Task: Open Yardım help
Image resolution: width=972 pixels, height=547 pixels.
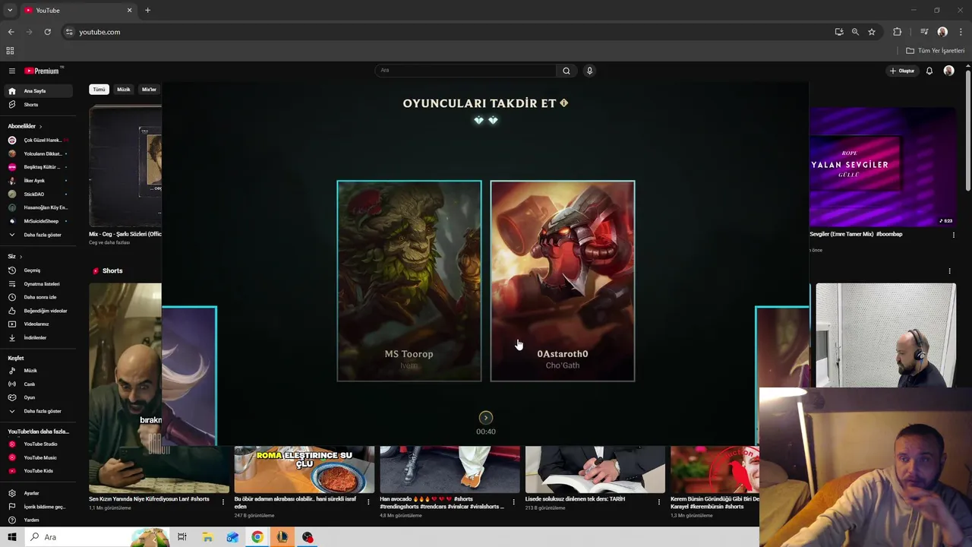Action: click(39, 520)
